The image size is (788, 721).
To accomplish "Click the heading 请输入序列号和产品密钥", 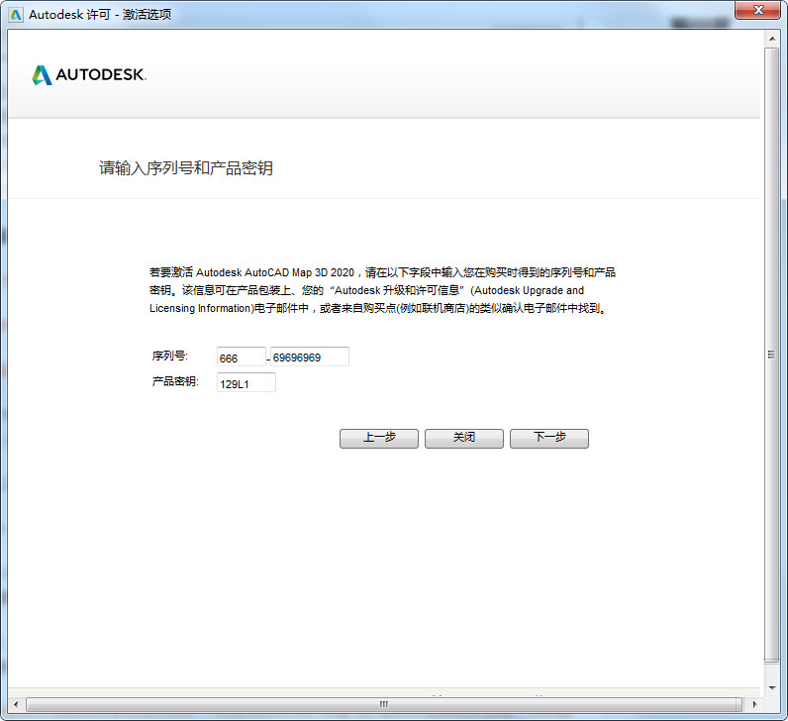I will click(186, 168).
